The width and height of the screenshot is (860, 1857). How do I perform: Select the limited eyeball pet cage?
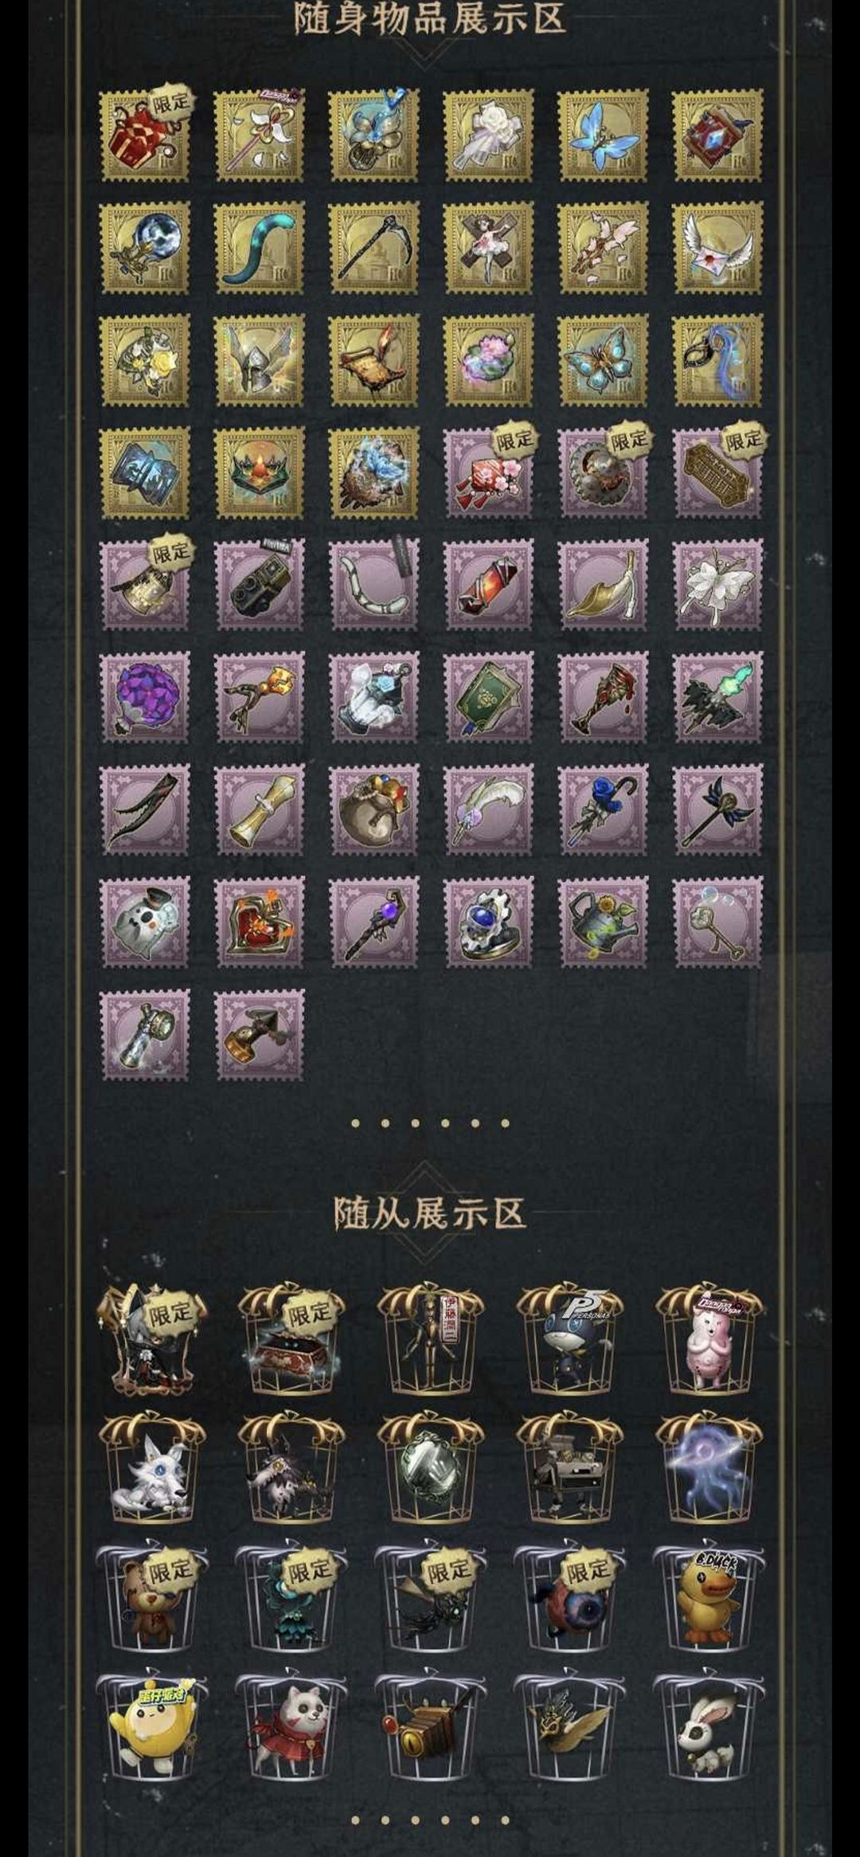coord(570,1596)
